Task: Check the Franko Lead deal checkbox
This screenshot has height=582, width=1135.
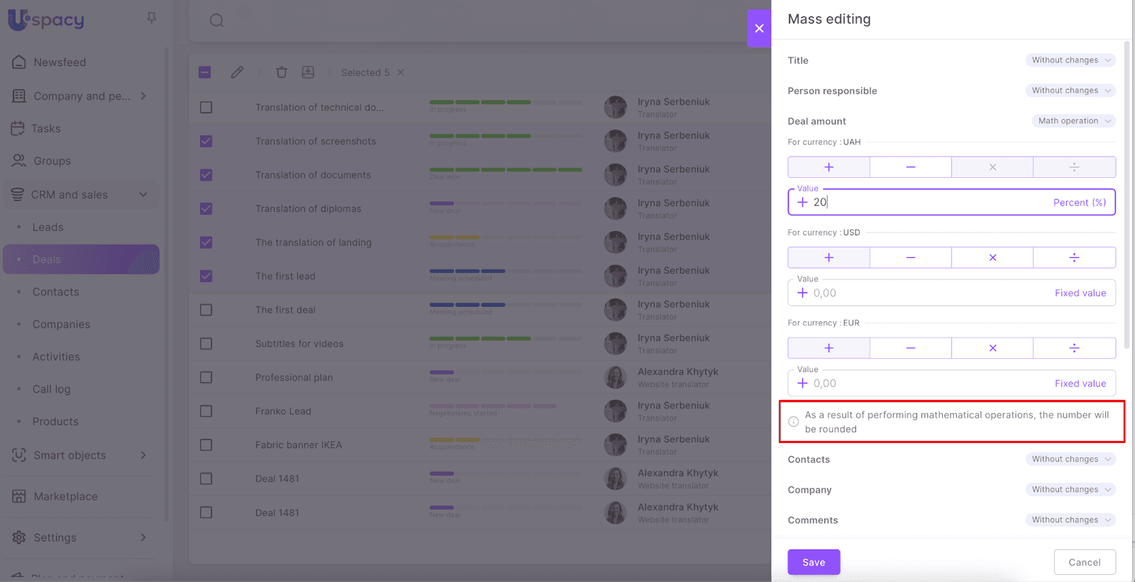Action: point(206,411)
